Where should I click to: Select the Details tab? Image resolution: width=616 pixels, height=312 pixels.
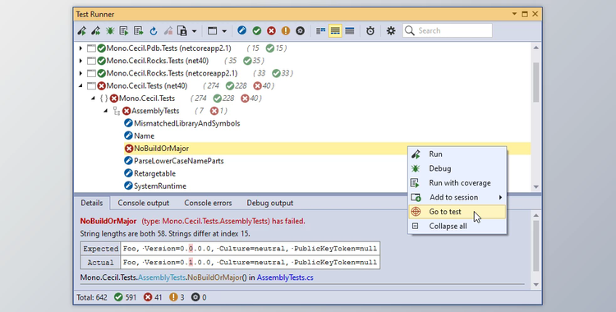point(92,203)
